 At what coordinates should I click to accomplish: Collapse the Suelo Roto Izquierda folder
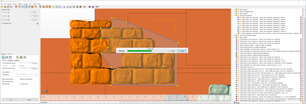(x=234, y=15)
